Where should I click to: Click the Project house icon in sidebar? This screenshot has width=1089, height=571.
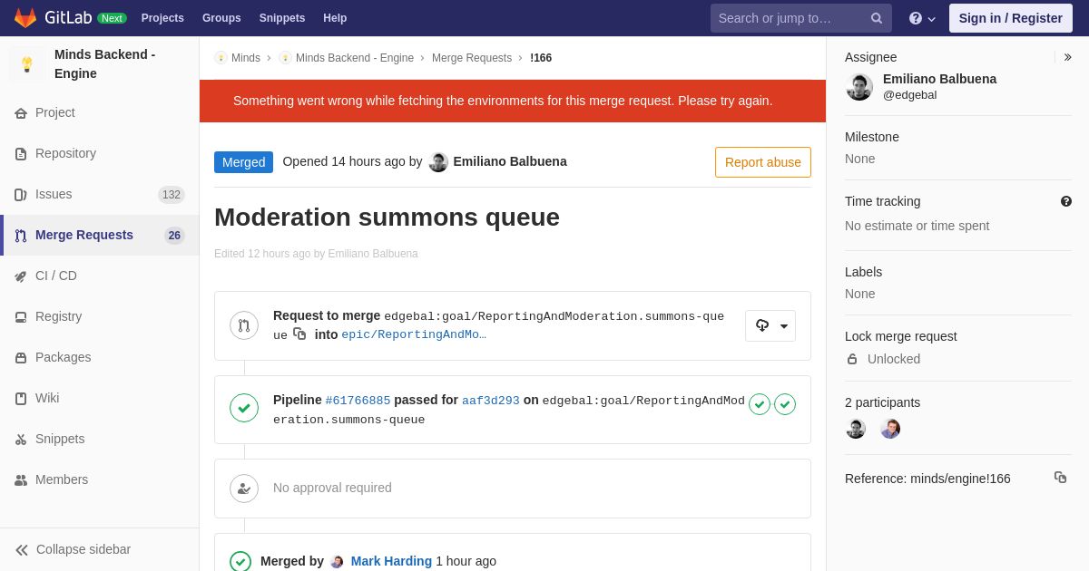[x=21, y=113]
